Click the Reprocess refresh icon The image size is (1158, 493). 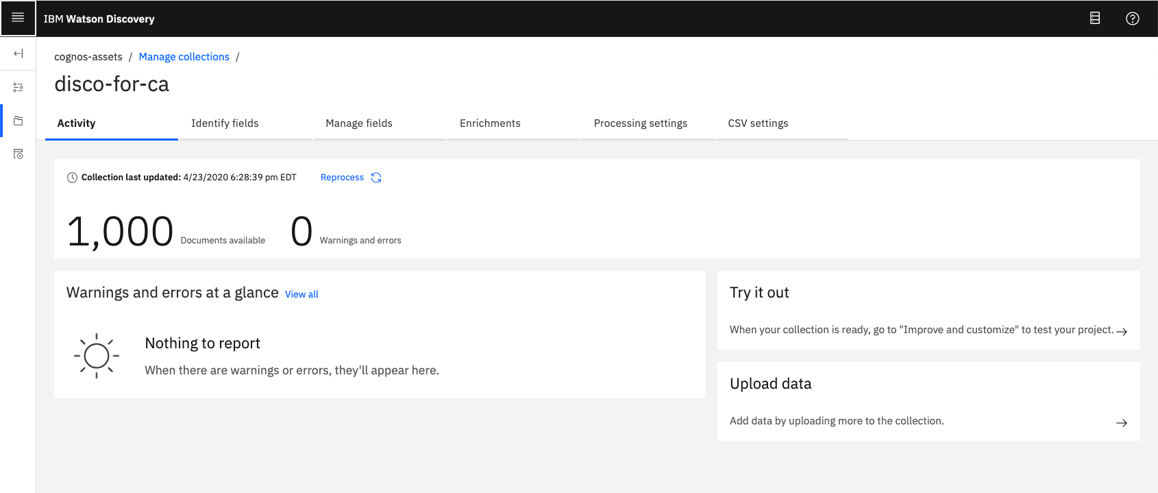tap(376, 178)
